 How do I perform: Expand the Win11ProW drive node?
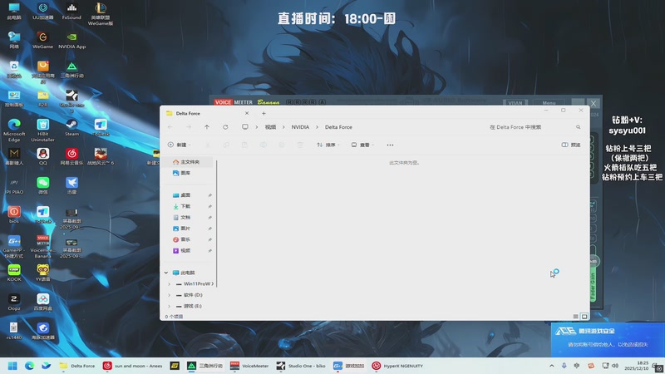click(169, 283)
